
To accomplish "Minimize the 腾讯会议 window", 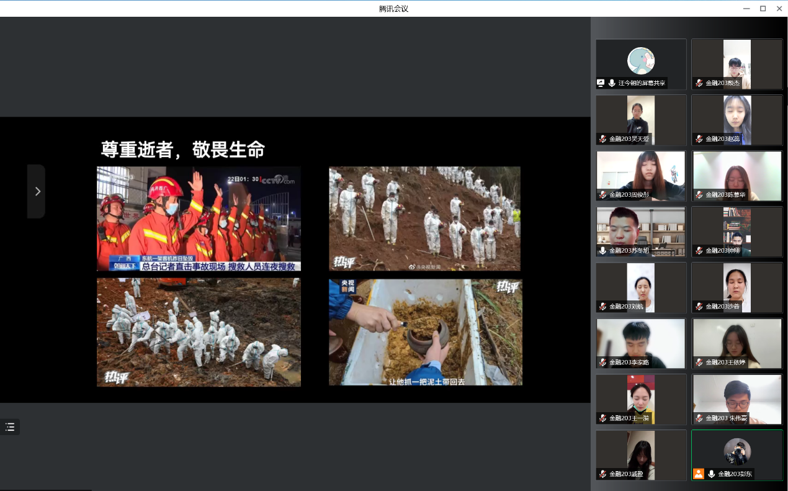I will (746, 8).
